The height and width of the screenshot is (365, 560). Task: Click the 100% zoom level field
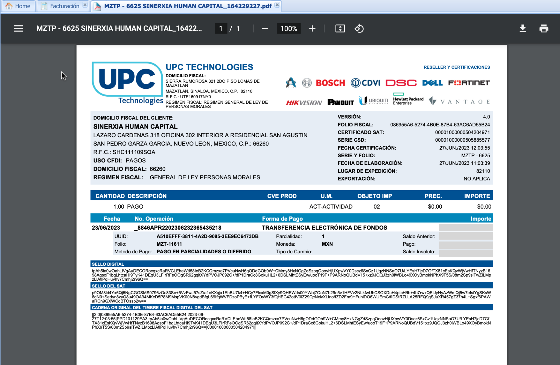(x=288, y=28)
